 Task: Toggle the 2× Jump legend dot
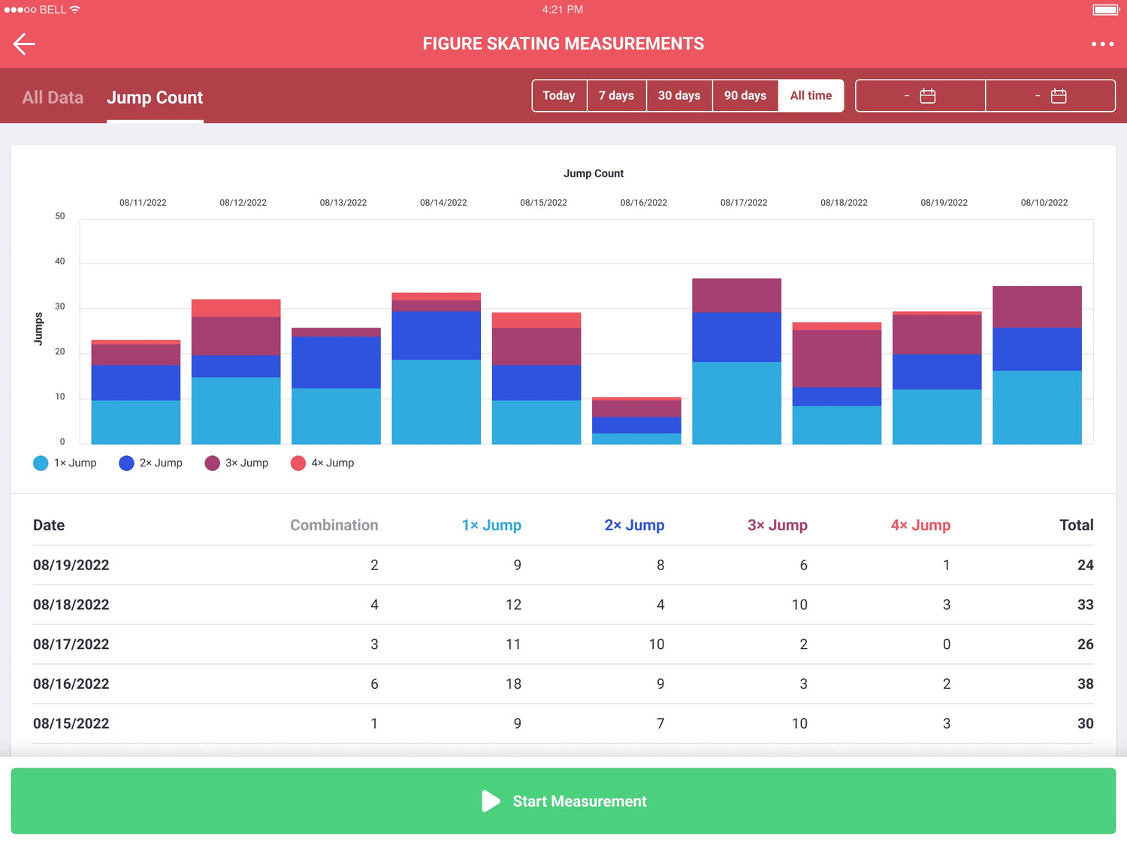pyautogui.click(x=126, y=463)
